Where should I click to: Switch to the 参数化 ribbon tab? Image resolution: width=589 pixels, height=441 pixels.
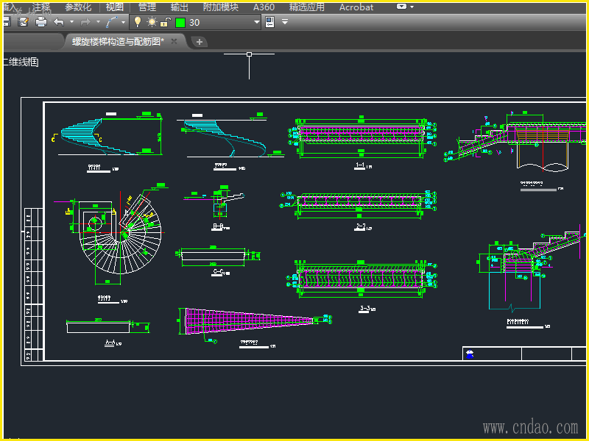click(x=78, y=7)
